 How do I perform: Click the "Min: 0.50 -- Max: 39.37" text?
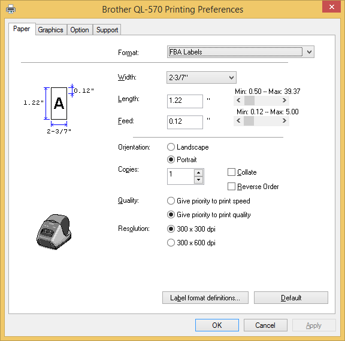[267, 91]
